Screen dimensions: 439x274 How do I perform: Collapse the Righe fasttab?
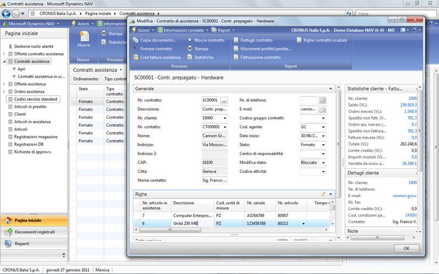coord(330,194)
